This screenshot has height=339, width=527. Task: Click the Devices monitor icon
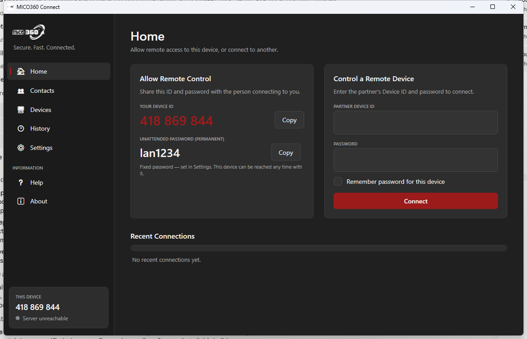click(21, 110)
